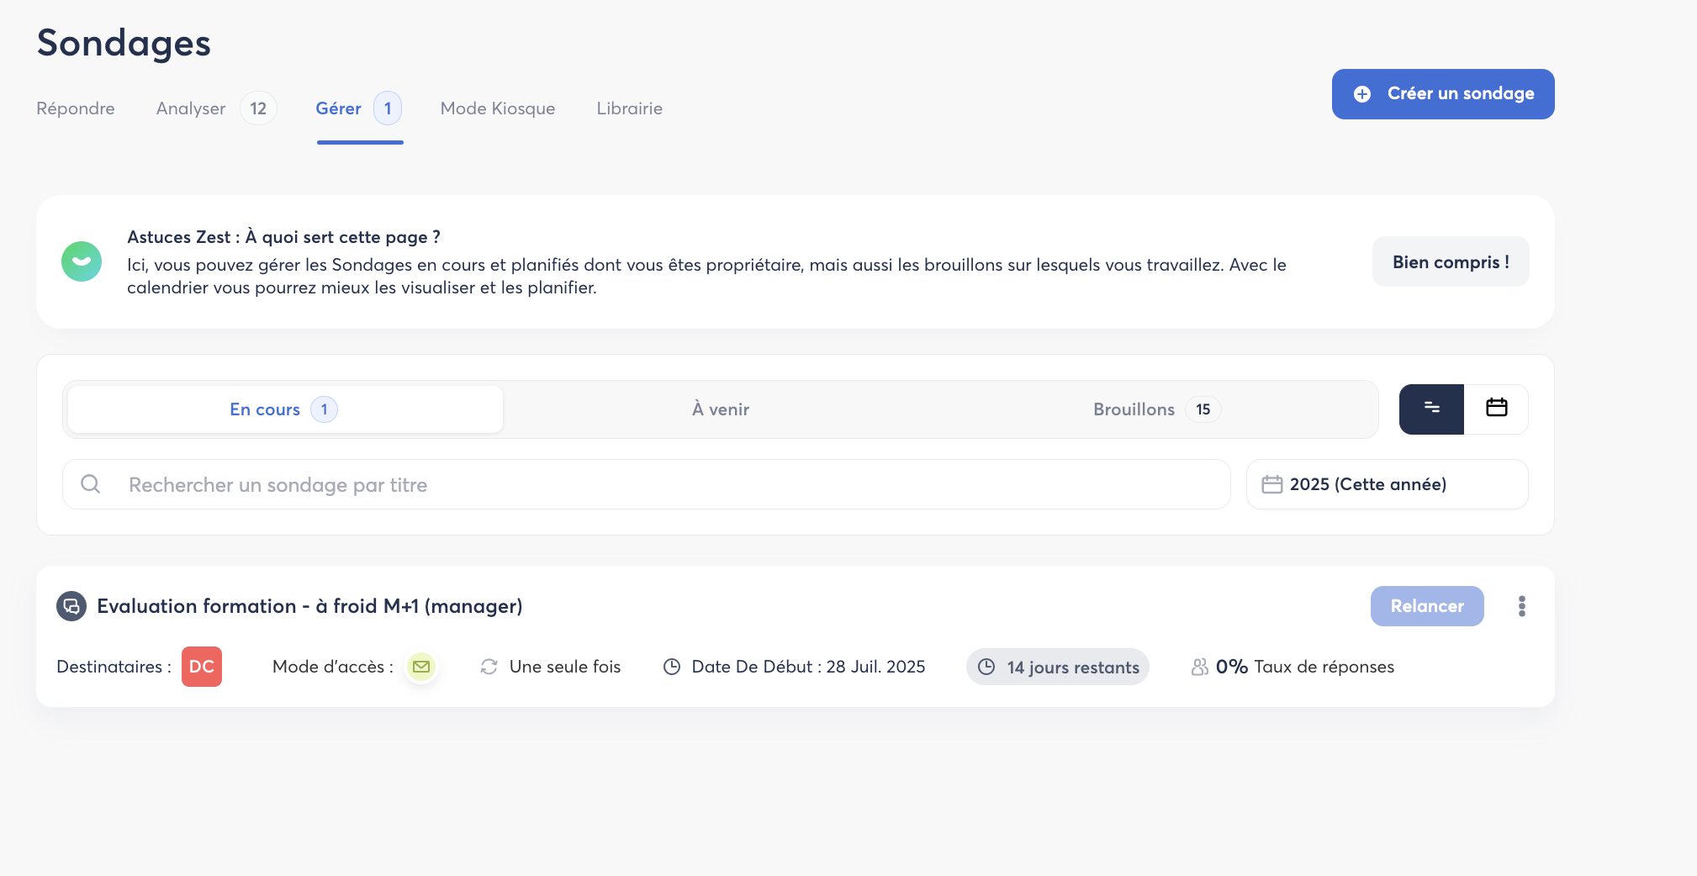
Task: Click the Créer un sondage button
Action: pyautogui.click(x=1443, y=94)
